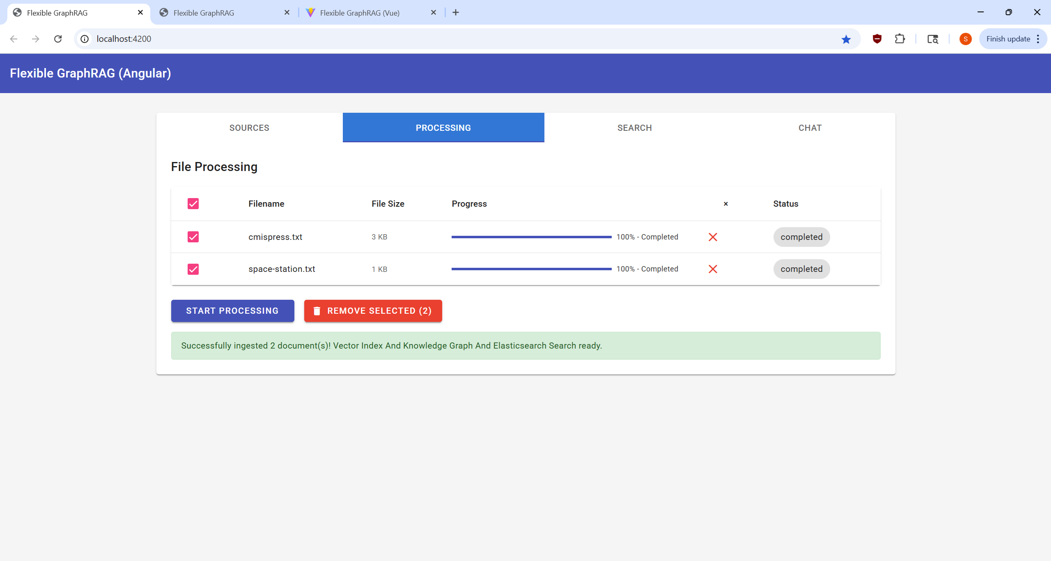Screen dimensions: 1051x561
Task: Uncheck the select-all checkbox in the table header
Action: click(193, 203)
